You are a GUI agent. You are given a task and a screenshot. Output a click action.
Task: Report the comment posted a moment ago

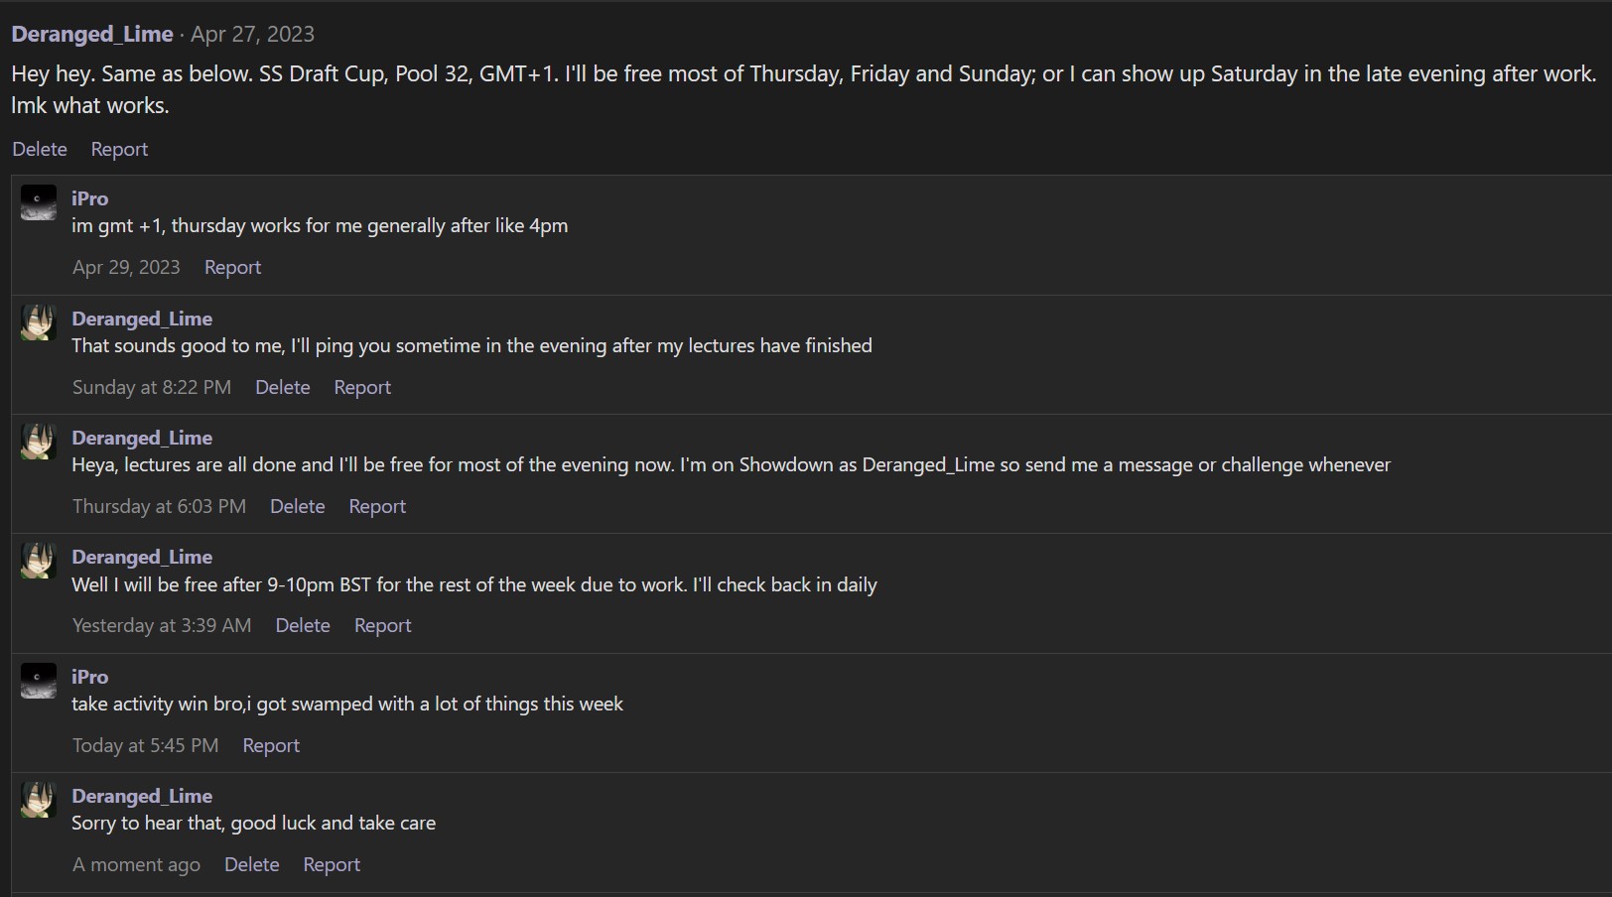tap(332, 864)
